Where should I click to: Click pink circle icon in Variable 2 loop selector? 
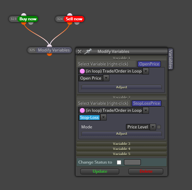(82, 110)
